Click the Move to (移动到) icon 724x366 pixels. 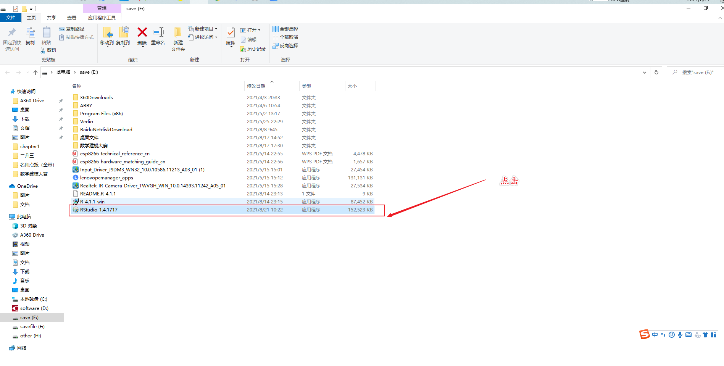click(107, 32)
